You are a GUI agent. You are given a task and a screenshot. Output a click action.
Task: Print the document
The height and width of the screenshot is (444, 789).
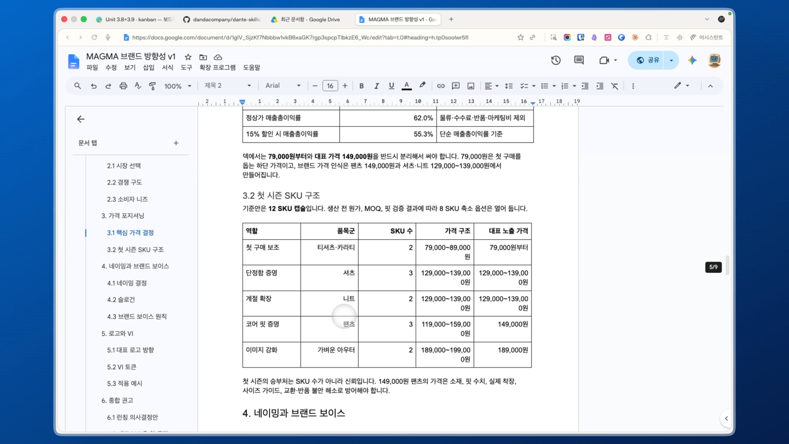point(123,86)
